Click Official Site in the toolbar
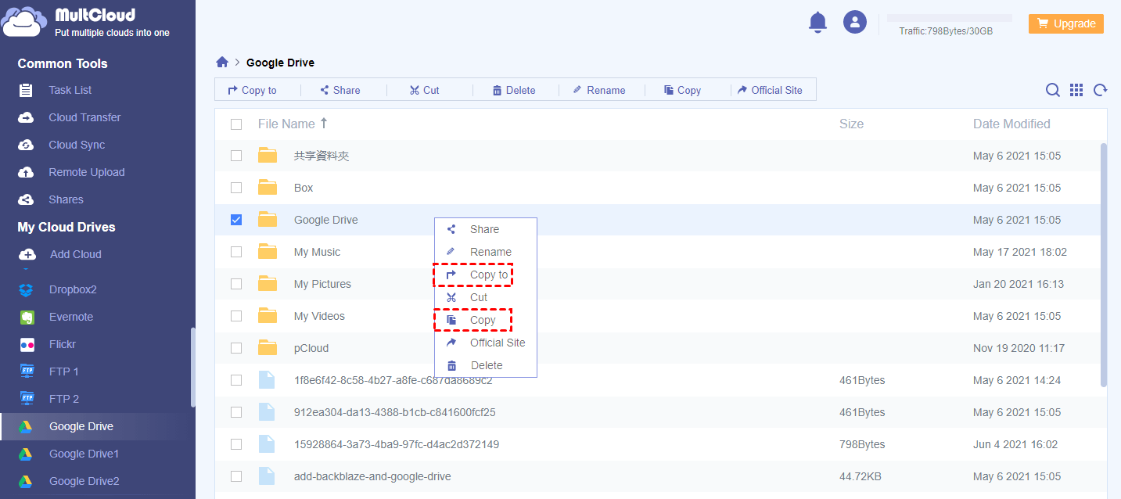This screenshot has width=1121, height=499. 770,90
